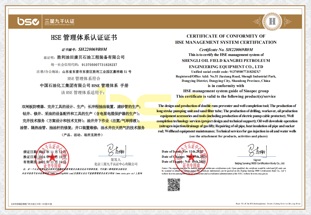Select the line starting "completion technology services"

coord(227,121)
